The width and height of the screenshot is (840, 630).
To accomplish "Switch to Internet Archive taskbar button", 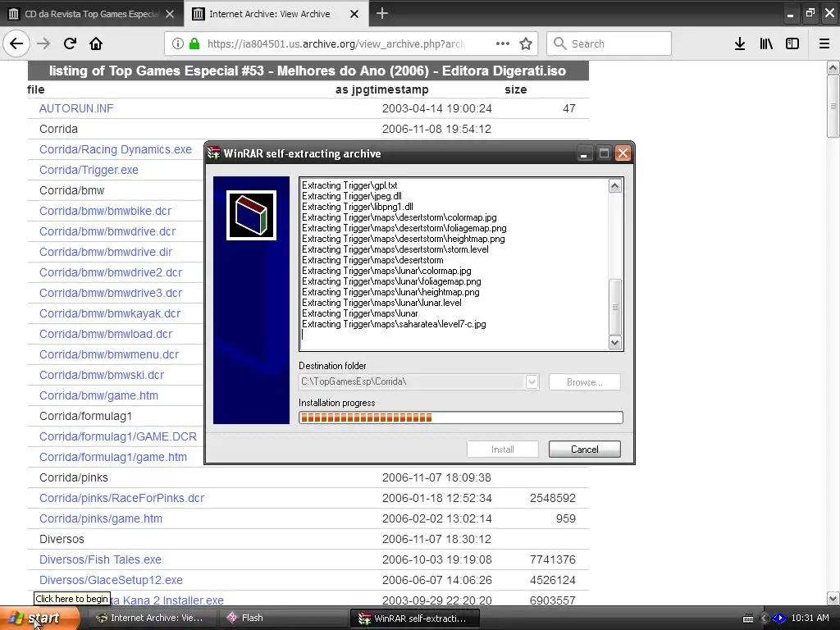I will click(152, 618).
